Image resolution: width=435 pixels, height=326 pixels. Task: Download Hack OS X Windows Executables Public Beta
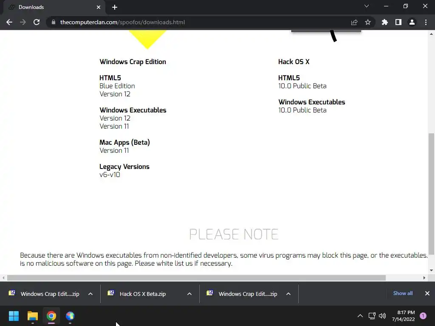coord(302,110)
